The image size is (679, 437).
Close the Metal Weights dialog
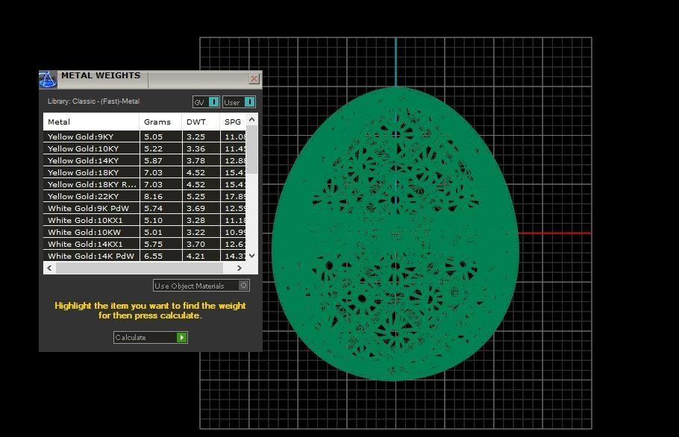(x=254, y=79)
